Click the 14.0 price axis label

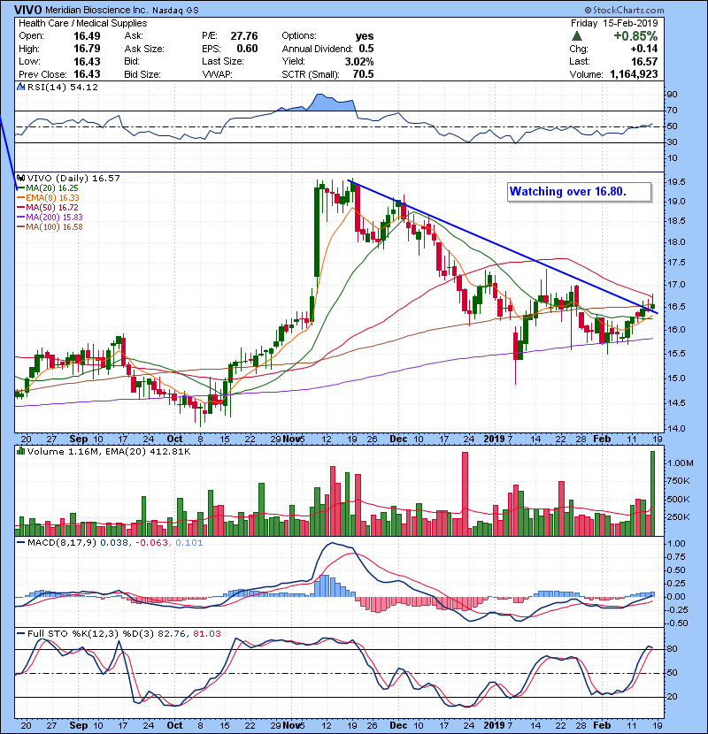[x=675, y=428]
